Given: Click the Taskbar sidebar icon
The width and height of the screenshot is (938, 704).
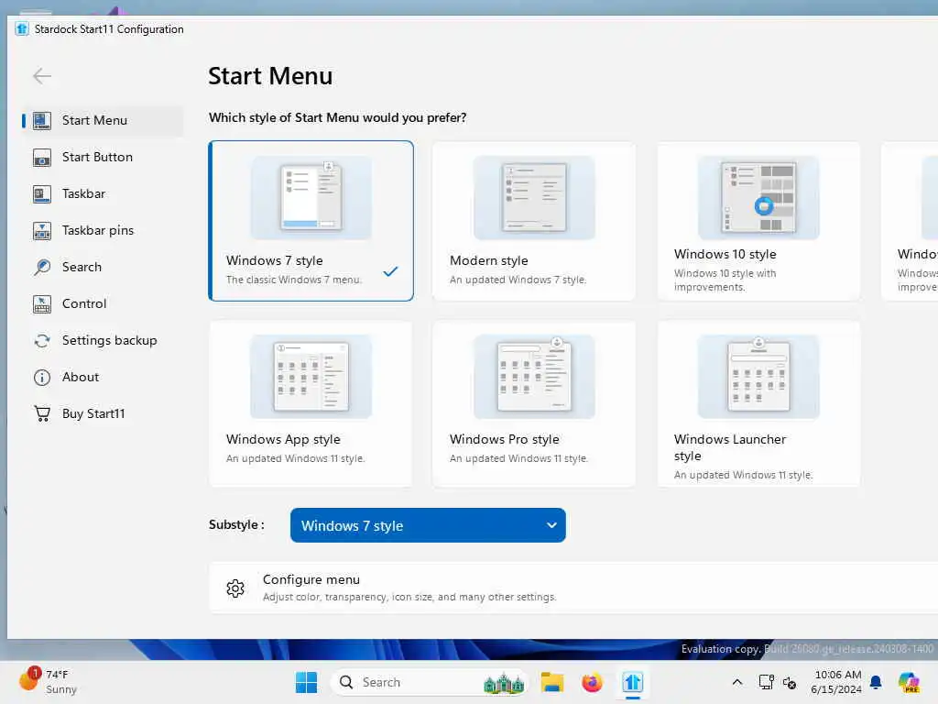Looking at the screenshot, I should point(42,194).
